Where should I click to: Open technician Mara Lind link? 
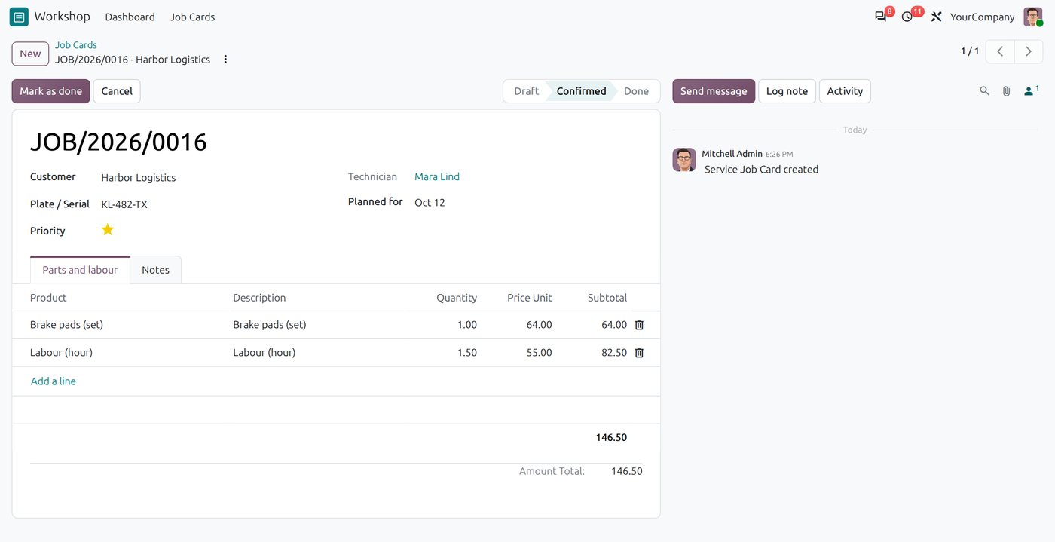click(x=437, y=177)
